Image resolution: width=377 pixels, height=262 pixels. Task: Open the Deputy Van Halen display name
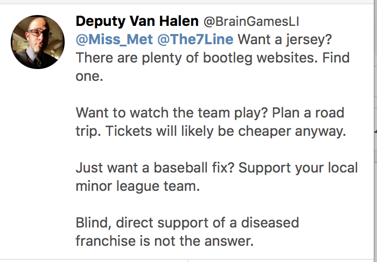click(137, 22)
